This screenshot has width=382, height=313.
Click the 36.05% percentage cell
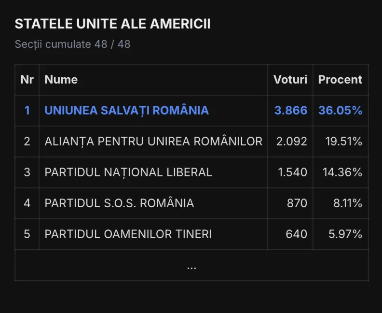340,111
